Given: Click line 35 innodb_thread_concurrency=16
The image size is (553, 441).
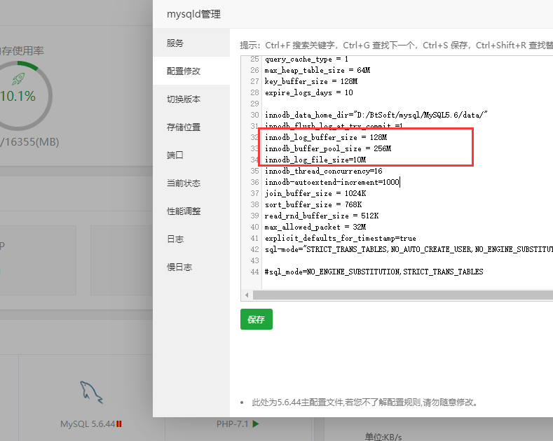Looking at the screenshot, I should 323,171.
